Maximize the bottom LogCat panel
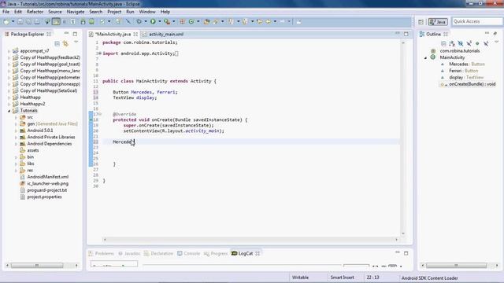504x283 pixels. click(x=406, y=253)
